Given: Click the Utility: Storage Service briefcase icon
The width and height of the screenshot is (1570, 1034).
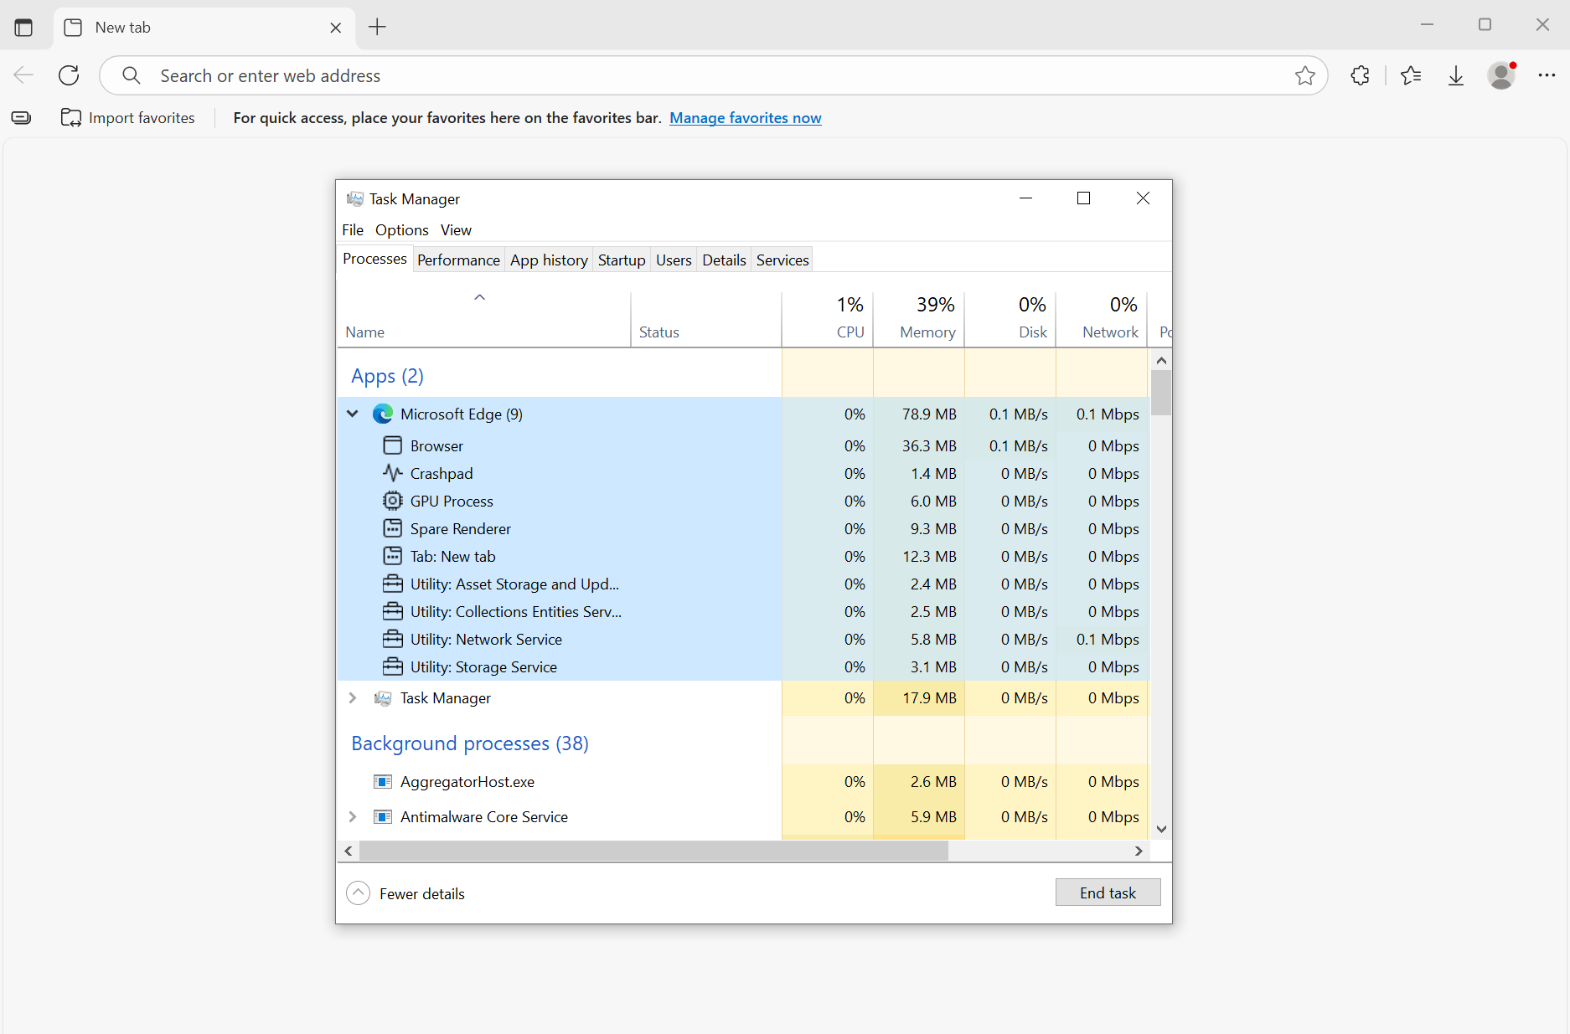Looking at the screenshot, I should tap(392, 666).
